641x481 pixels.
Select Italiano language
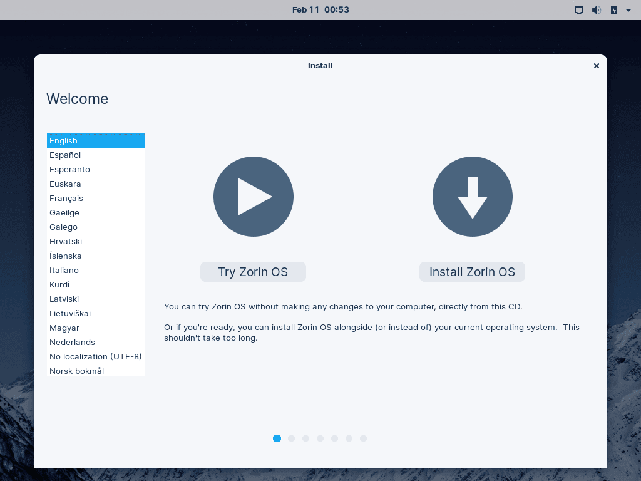(96, 271)
